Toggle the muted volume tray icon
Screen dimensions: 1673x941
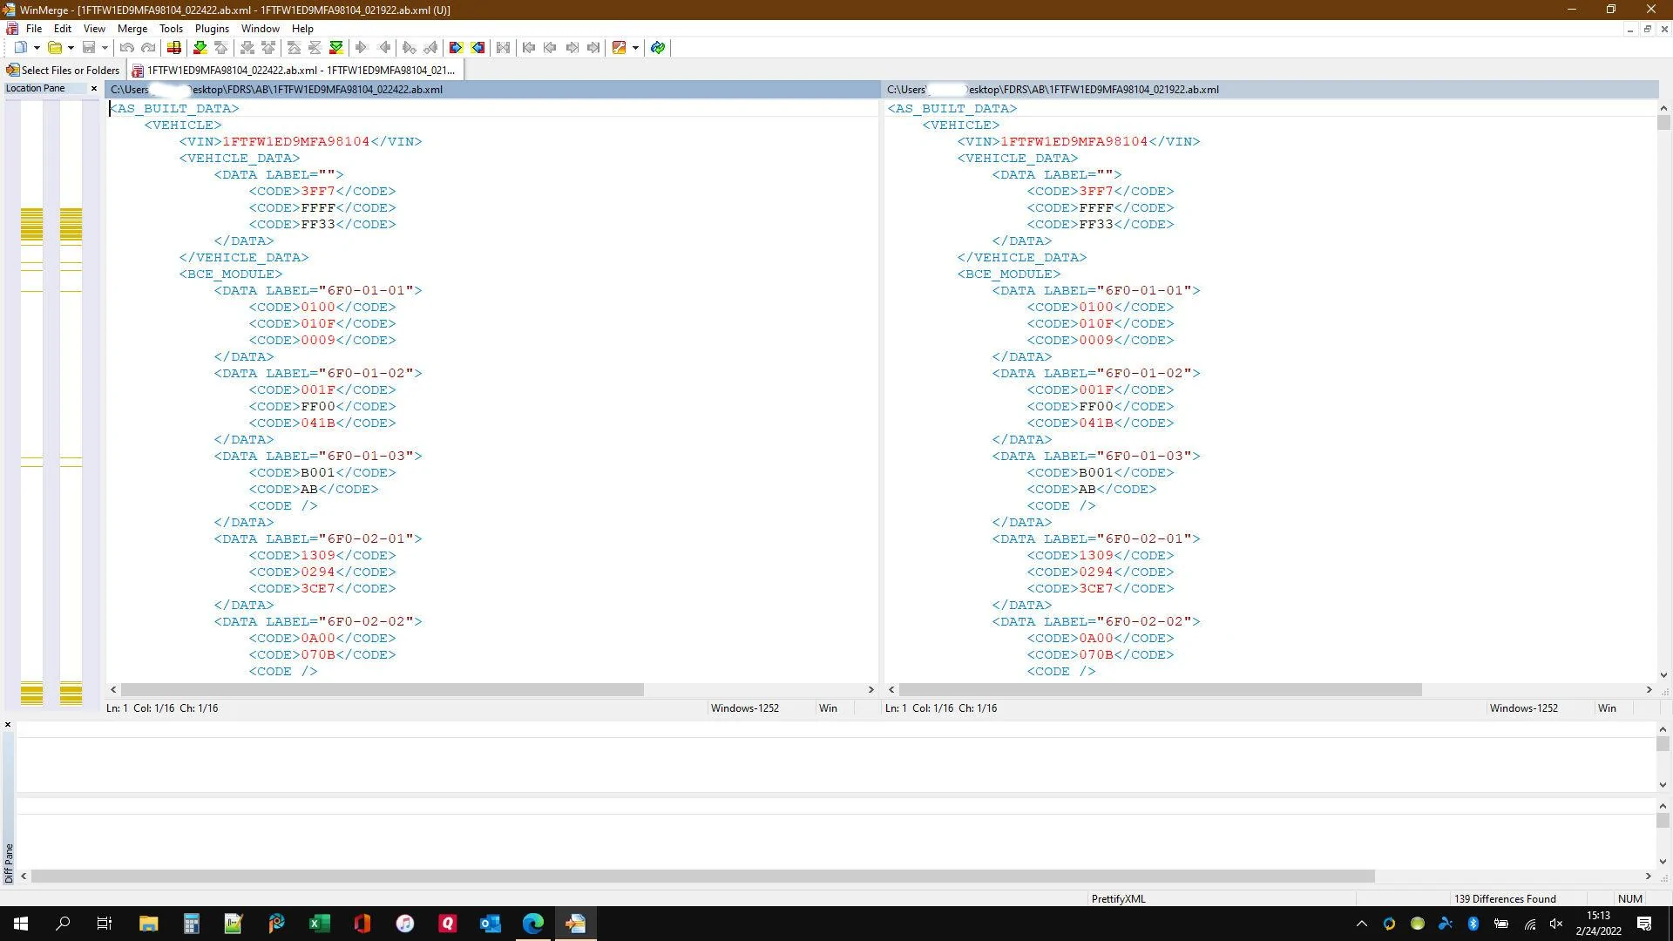point(1556,924)
